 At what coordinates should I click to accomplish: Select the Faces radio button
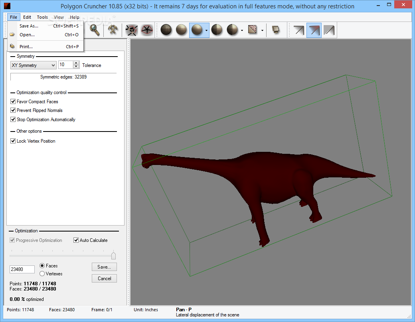pos(42,266)
